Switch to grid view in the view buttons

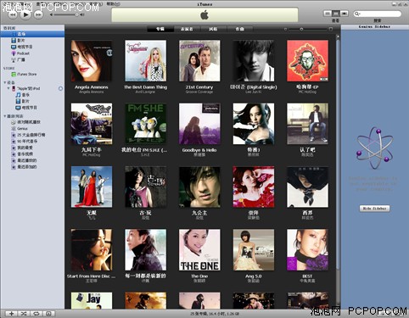coord(336,14)
